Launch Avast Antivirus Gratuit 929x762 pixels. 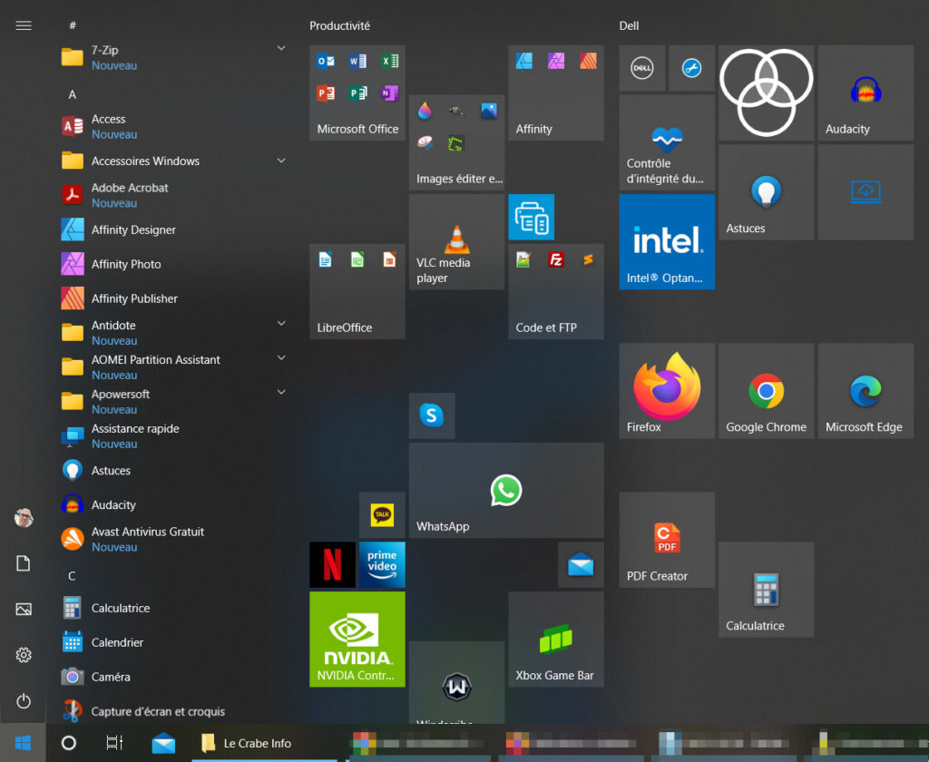(173, 539)
